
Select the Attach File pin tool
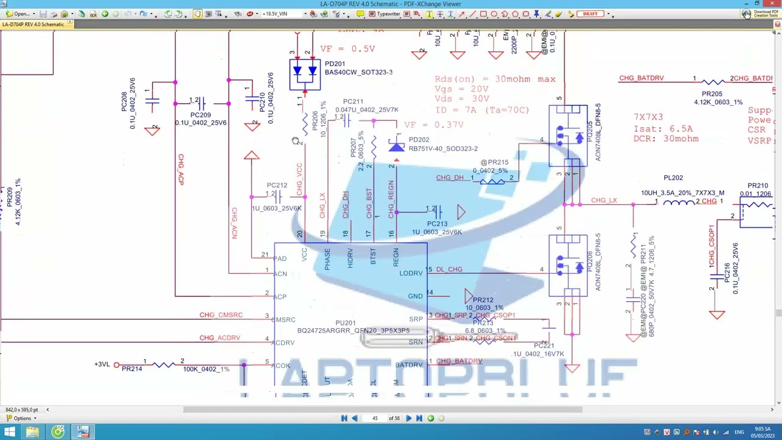pos(536,13)
